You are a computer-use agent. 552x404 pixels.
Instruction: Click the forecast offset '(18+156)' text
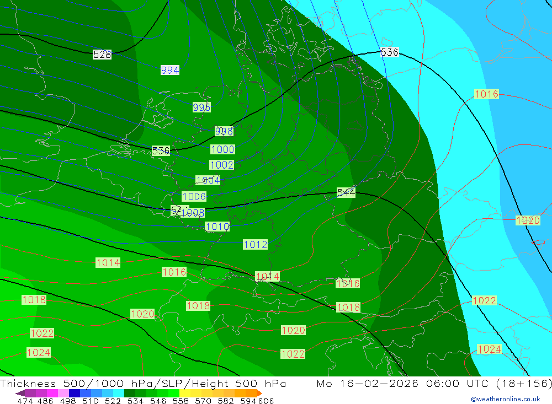click(524, 383)
